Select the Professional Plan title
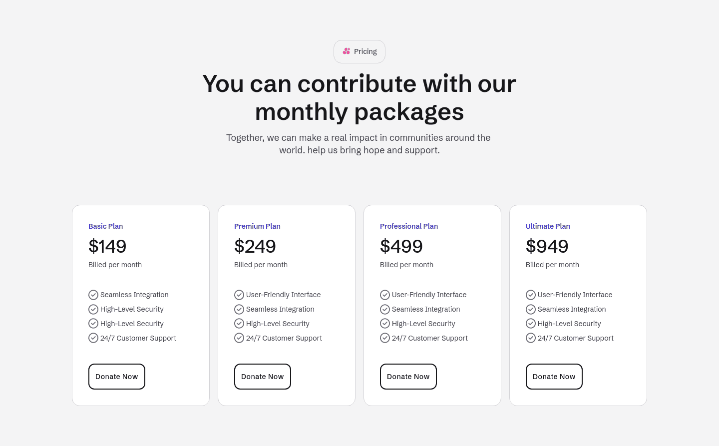719x446 pixels. click(x=408, y=226)
